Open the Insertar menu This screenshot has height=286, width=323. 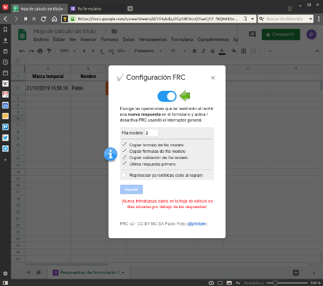coord(88,39)
